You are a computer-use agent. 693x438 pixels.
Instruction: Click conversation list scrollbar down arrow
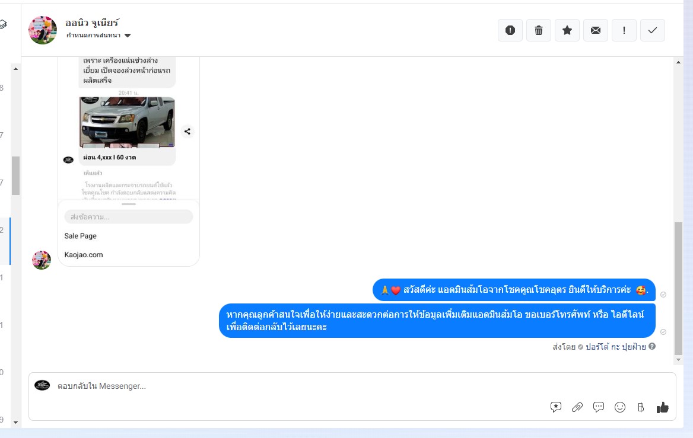[15, 423]
